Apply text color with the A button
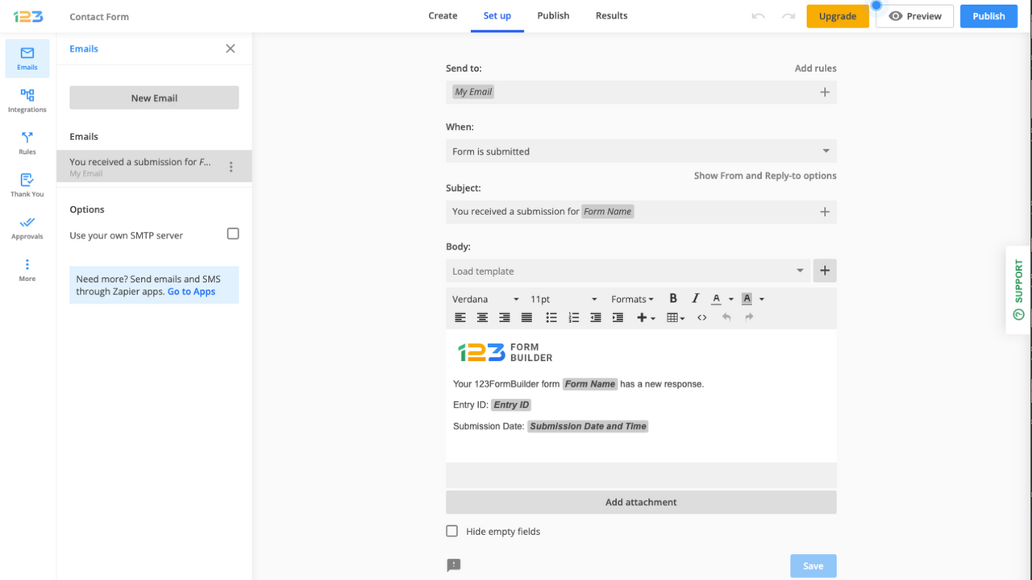The image size is (1032, 580). tap(716, 299)
